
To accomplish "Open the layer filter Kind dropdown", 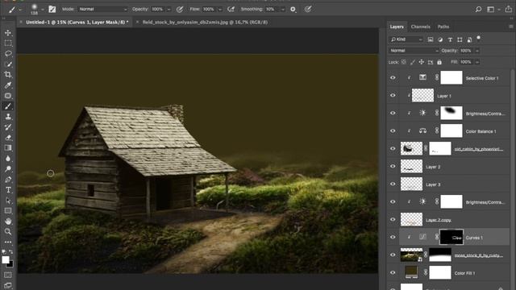I will tap(406, 39).
